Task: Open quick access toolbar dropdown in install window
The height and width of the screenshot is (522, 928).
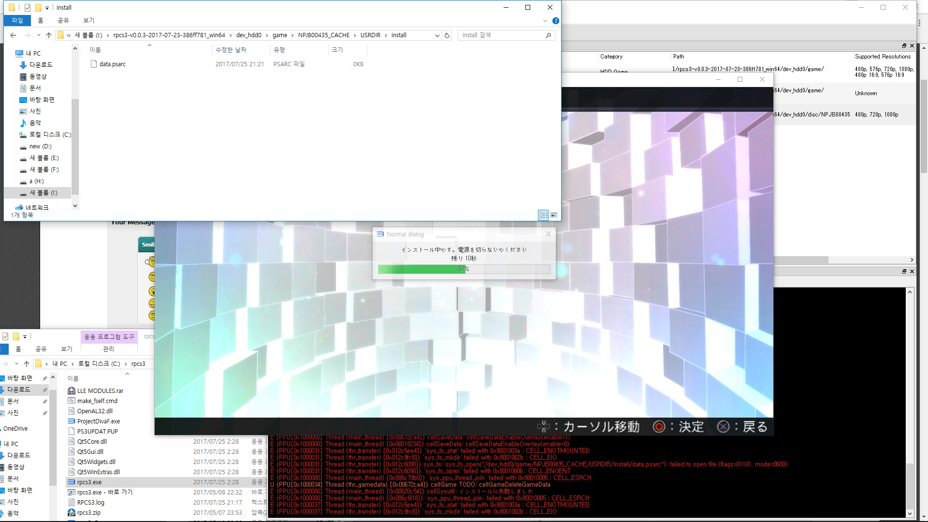Action: coord(47,8)
